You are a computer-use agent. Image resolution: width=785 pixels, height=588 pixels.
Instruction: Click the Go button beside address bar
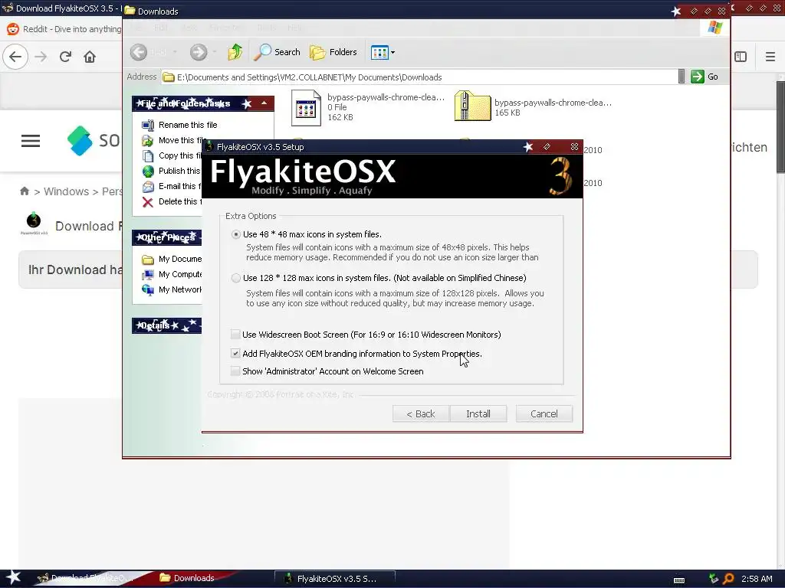tap(705, 77)
